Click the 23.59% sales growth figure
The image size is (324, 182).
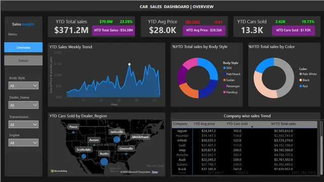[126, 22]
